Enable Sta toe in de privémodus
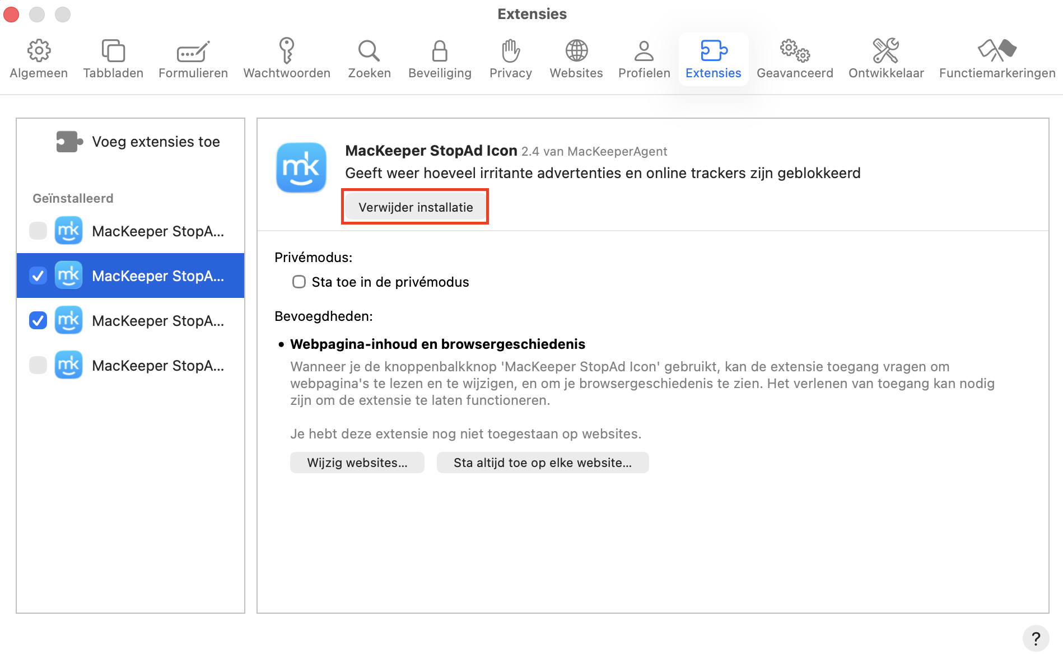Image resolution: width=1063 pixels, height=663 pixels. 299,282
